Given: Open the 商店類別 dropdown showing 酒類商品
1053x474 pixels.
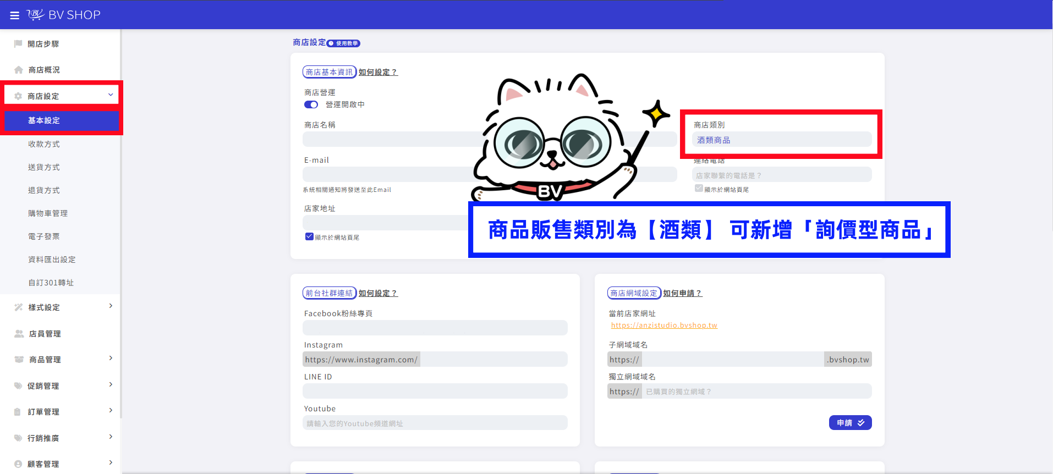Looking at the screenshot, I should point(782,140).
